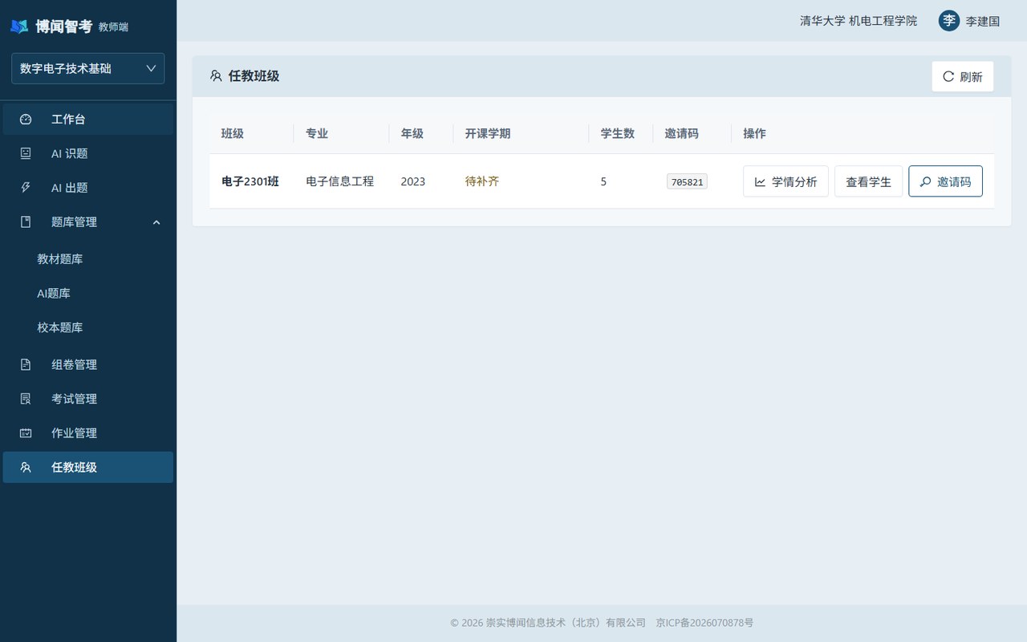Image resolution: width=1027 pixels, height=642 pixels.
Task: Open the 数字电子技术基础 course dropdown
Action: (x=88, y=68)
